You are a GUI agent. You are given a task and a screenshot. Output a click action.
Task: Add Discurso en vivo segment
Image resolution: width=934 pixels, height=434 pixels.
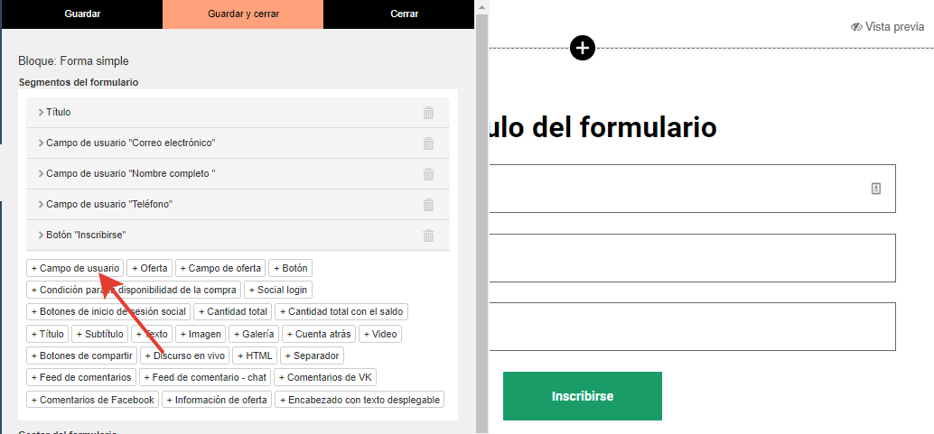[x=184, y=356]
